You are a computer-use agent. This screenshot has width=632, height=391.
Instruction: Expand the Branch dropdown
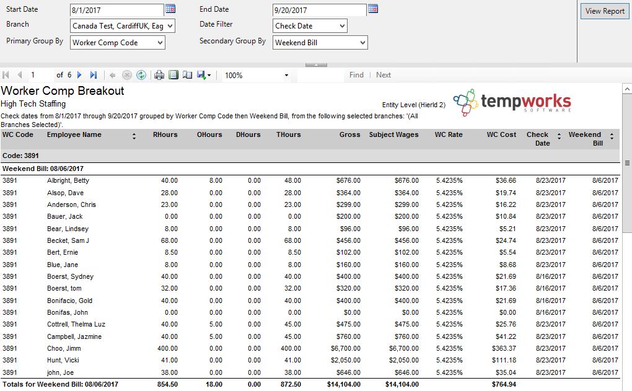pyautogui.click(x=170, y=26)
